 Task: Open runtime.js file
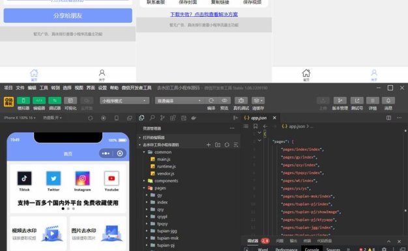click(166, 166)
